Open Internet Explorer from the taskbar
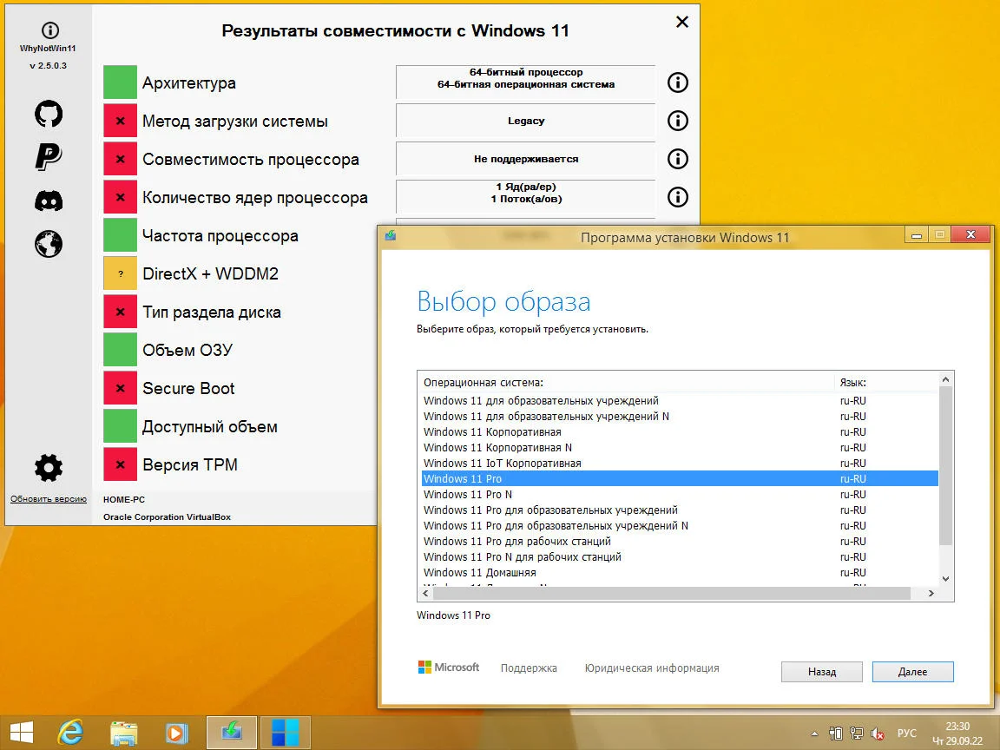Screen dimensions: 1000x750 pyautogui.click(x=70, y=732)
